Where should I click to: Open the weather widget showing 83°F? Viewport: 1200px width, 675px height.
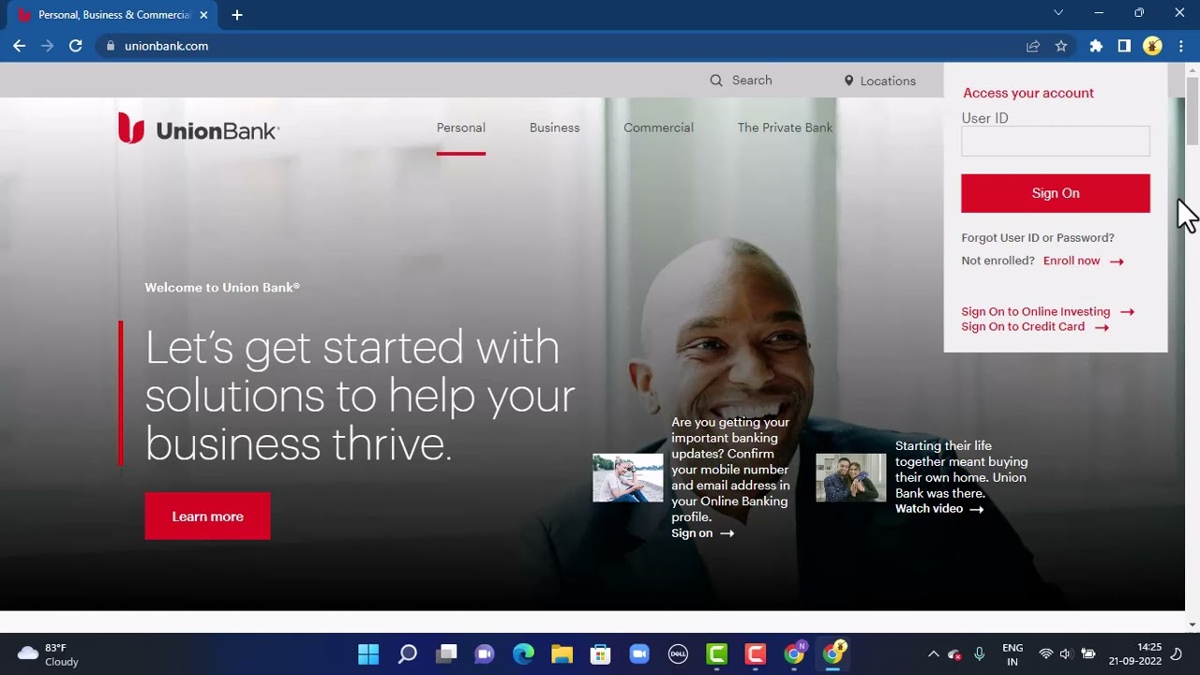[49, 654]
